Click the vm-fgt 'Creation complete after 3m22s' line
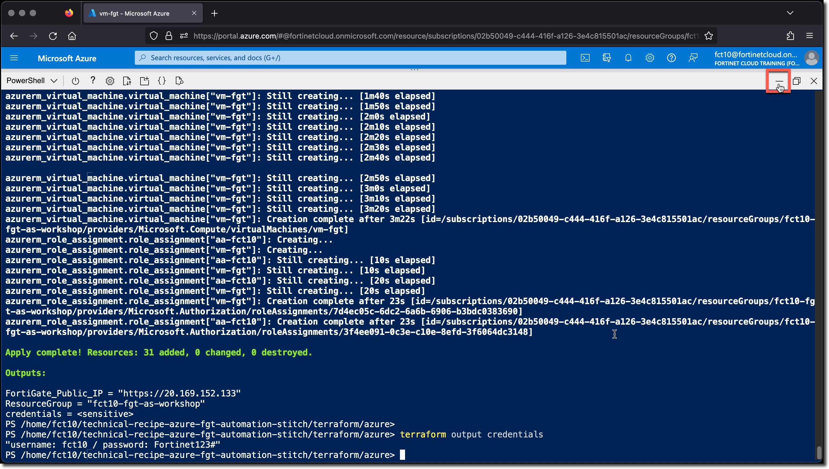The width and height of the screenshot is (829, 469). tap(410, 224)
